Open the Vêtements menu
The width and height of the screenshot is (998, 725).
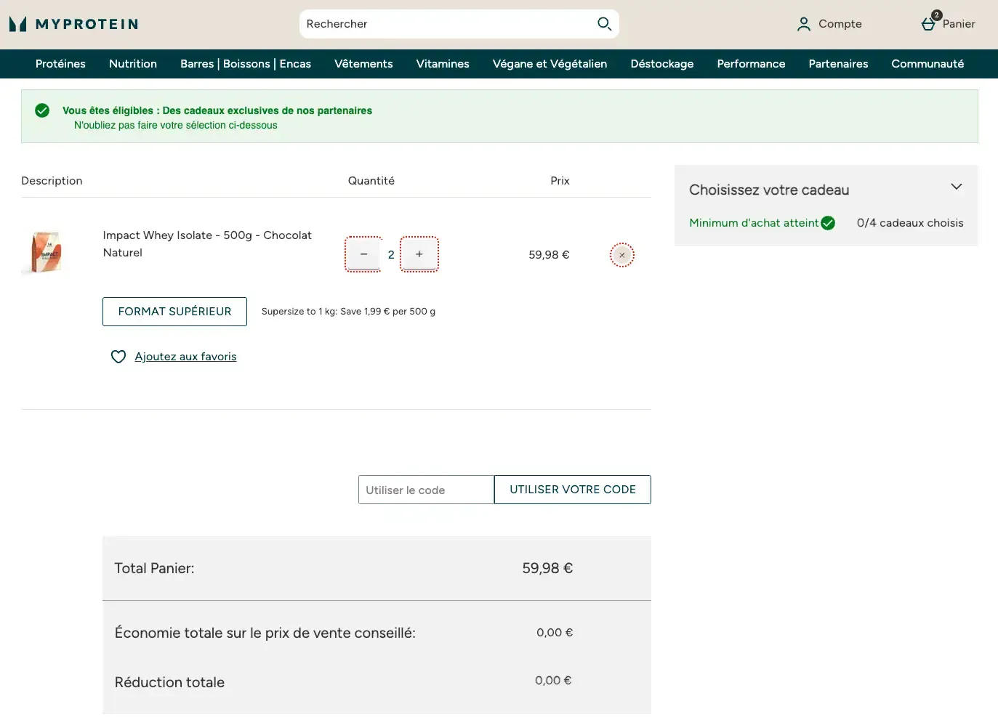tap(363, 64)
